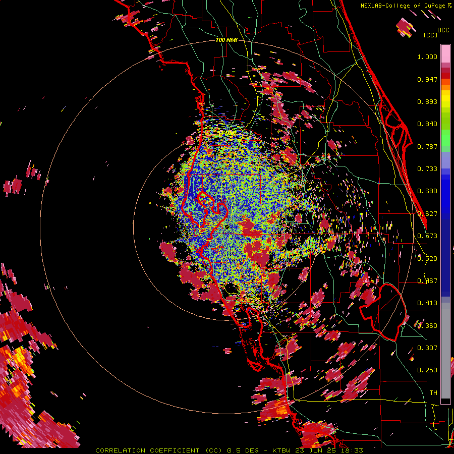Select the 0.840 color scale label
Viewport: 454px width, 454px height.
pos(427,124)
